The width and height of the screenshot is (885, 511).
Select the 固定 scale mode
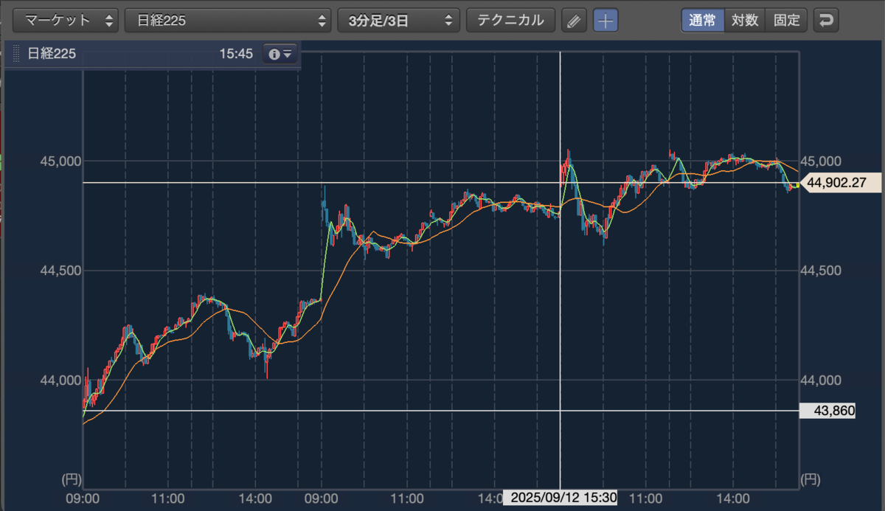(787, 20)
